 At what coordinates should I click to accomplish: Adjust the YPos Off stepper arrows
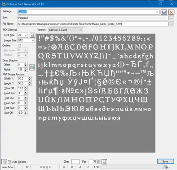point(26,88)
